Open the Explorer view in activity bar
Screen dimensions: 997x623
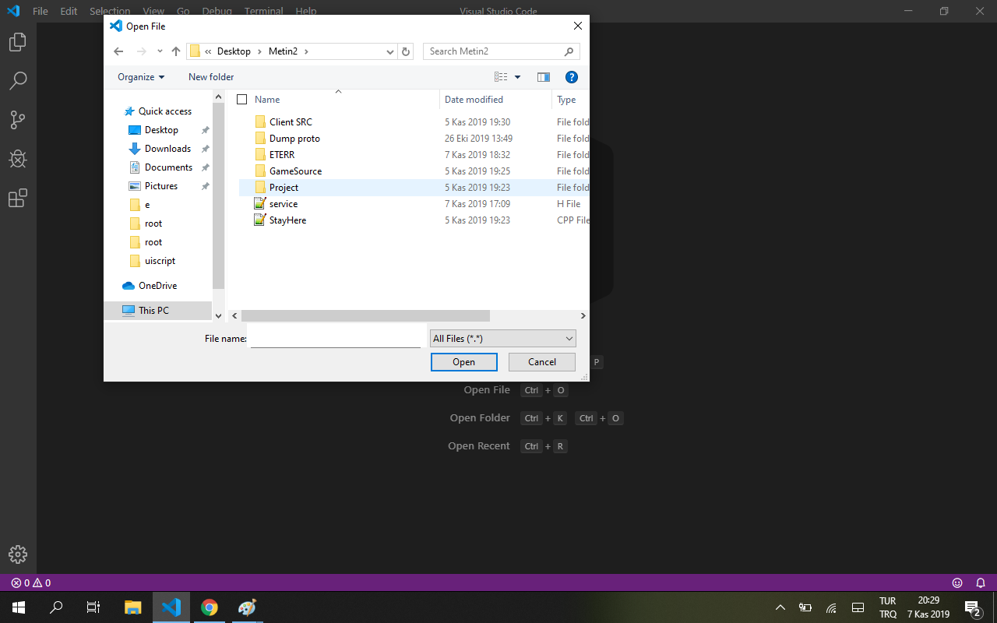[x=18, y=42]
